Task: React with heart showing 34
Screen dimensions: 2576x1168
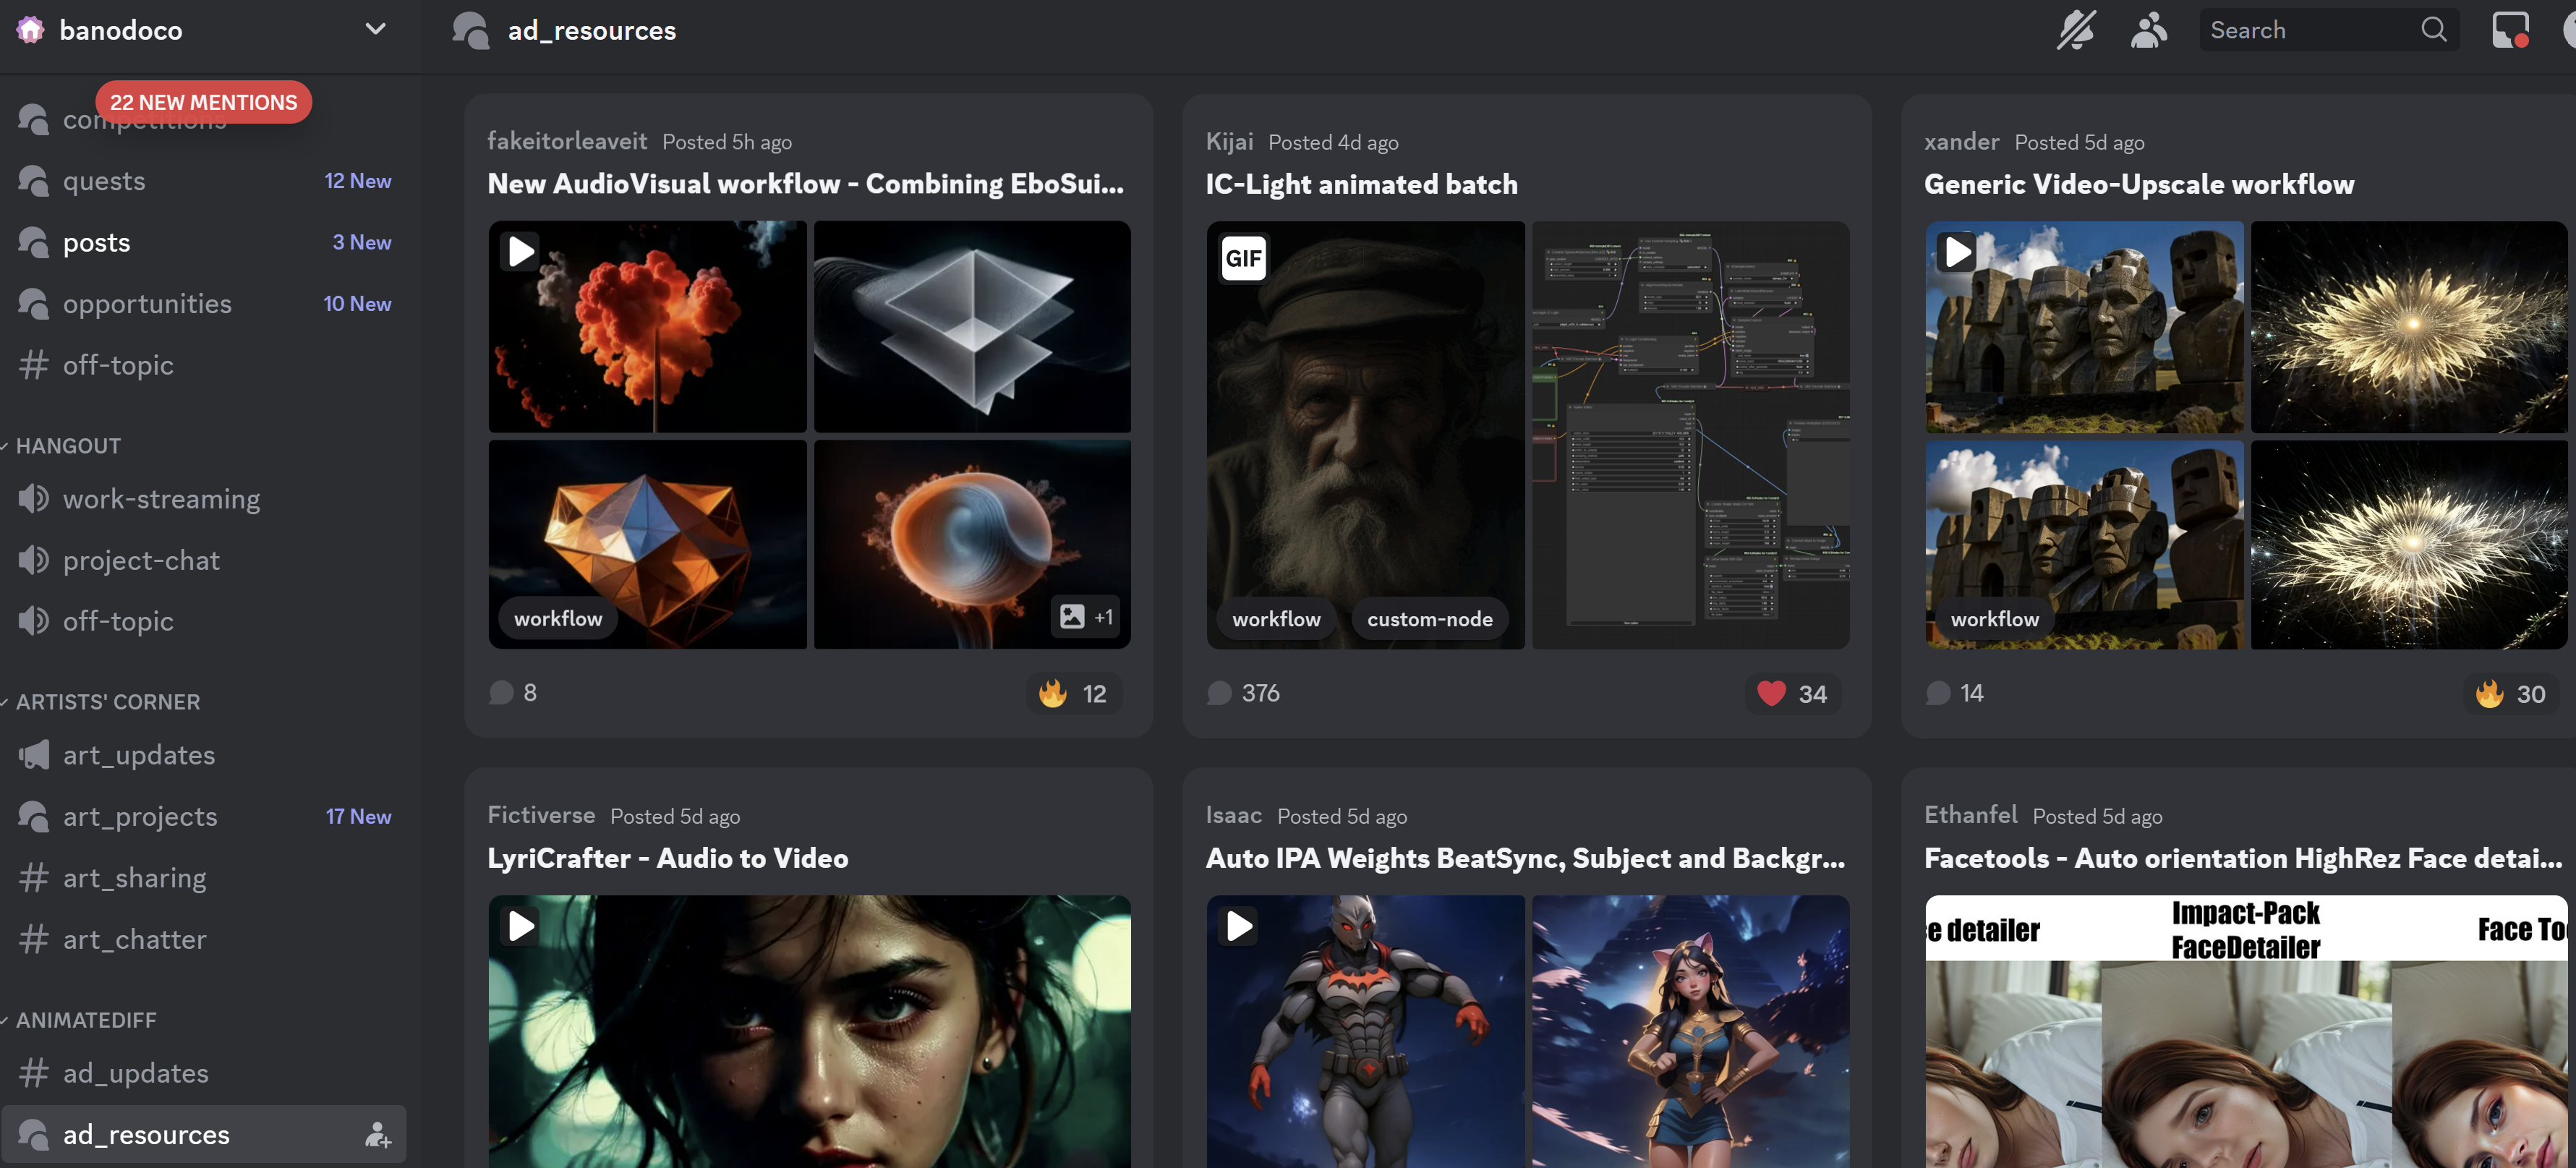Action: (1792, 694)
